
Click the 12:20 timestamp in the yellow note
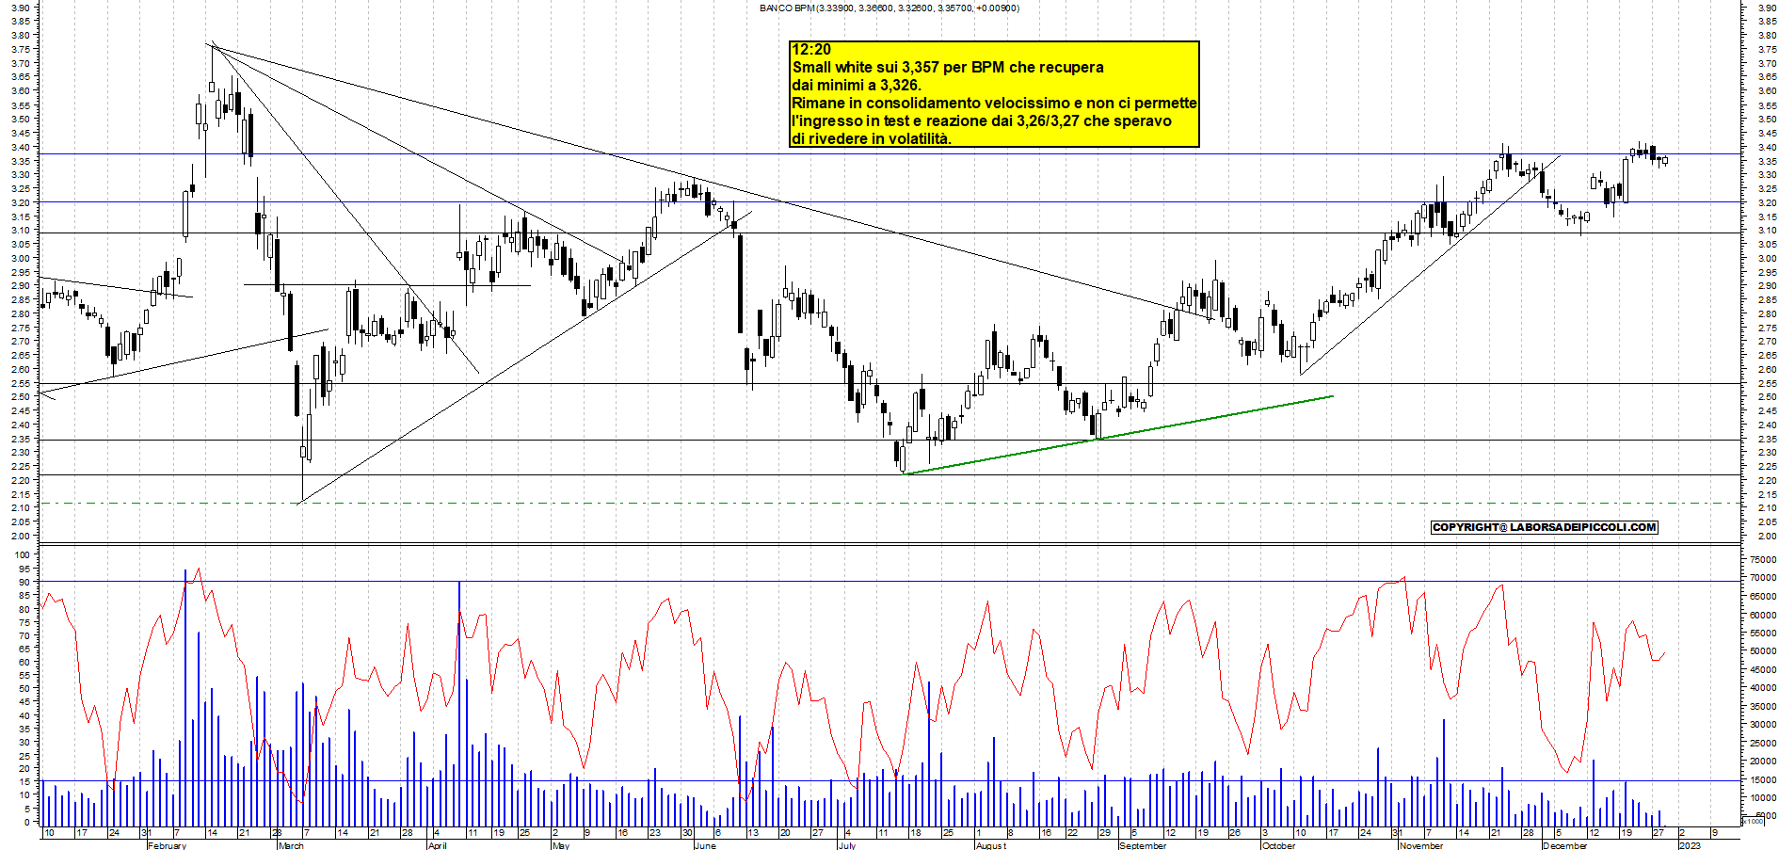click(x=811, y=50)
